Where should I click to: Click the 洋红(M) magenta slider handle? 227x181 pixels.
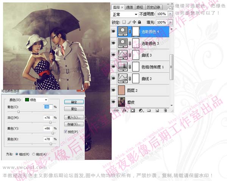(50, 123)
